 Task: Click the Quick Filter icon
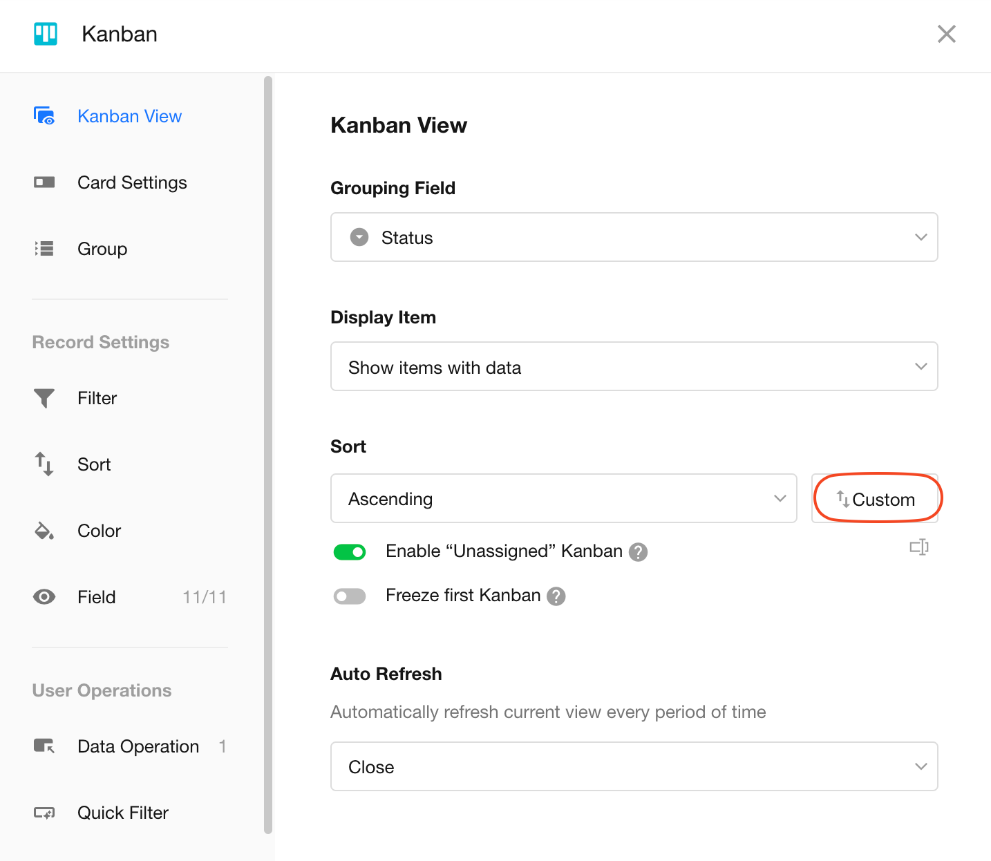click(44, 813)
